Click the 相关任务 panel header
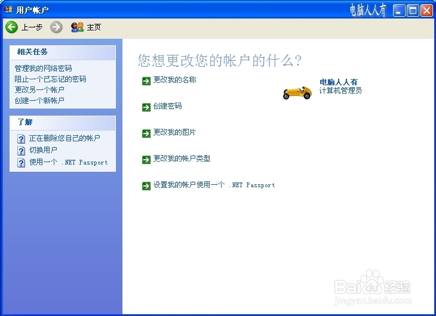Image resolution: width=436 pixels, height=316 pixels. click(63, 52)
